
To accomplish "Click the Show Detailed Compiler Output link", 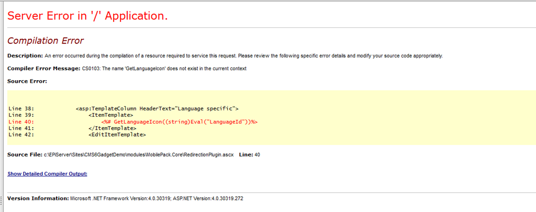I will click(x=47, y=174).
